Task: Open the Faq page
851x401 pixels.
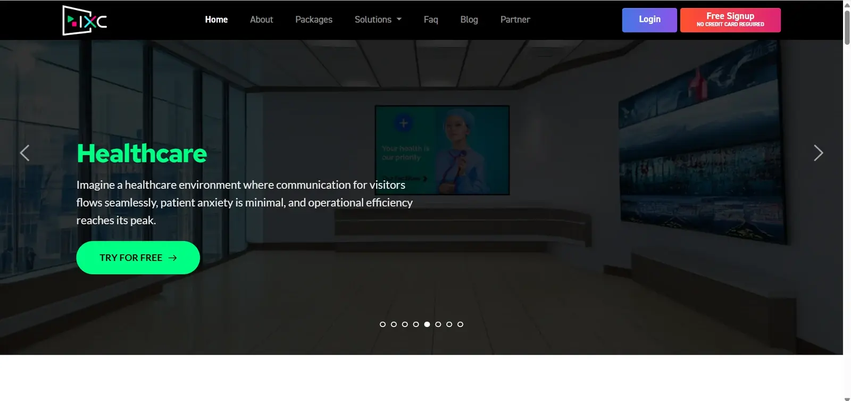Action: 431,20
